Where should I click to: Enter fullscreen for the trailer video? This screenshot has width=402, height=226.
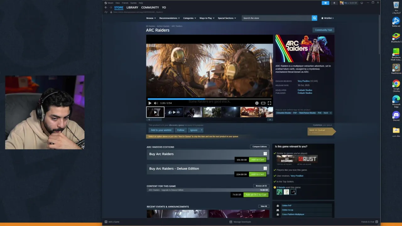[269, 103]
